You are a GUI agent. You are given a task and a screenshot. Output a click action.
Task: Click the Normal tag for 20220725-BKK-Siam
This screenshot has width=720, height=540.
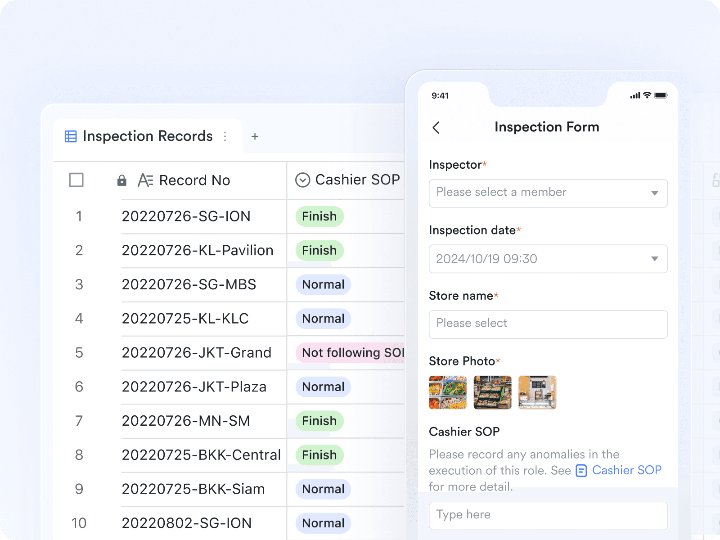pos(323,490)
